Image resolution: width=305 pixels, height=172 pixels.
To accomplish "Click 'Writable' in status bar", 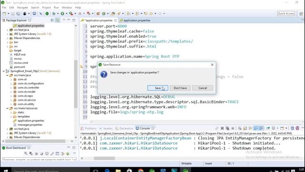I will [186, 163].
